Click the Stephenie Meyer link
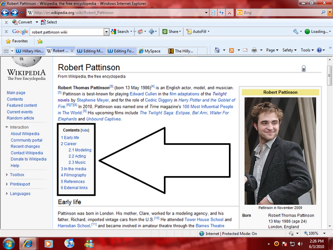 pos(93,100)
